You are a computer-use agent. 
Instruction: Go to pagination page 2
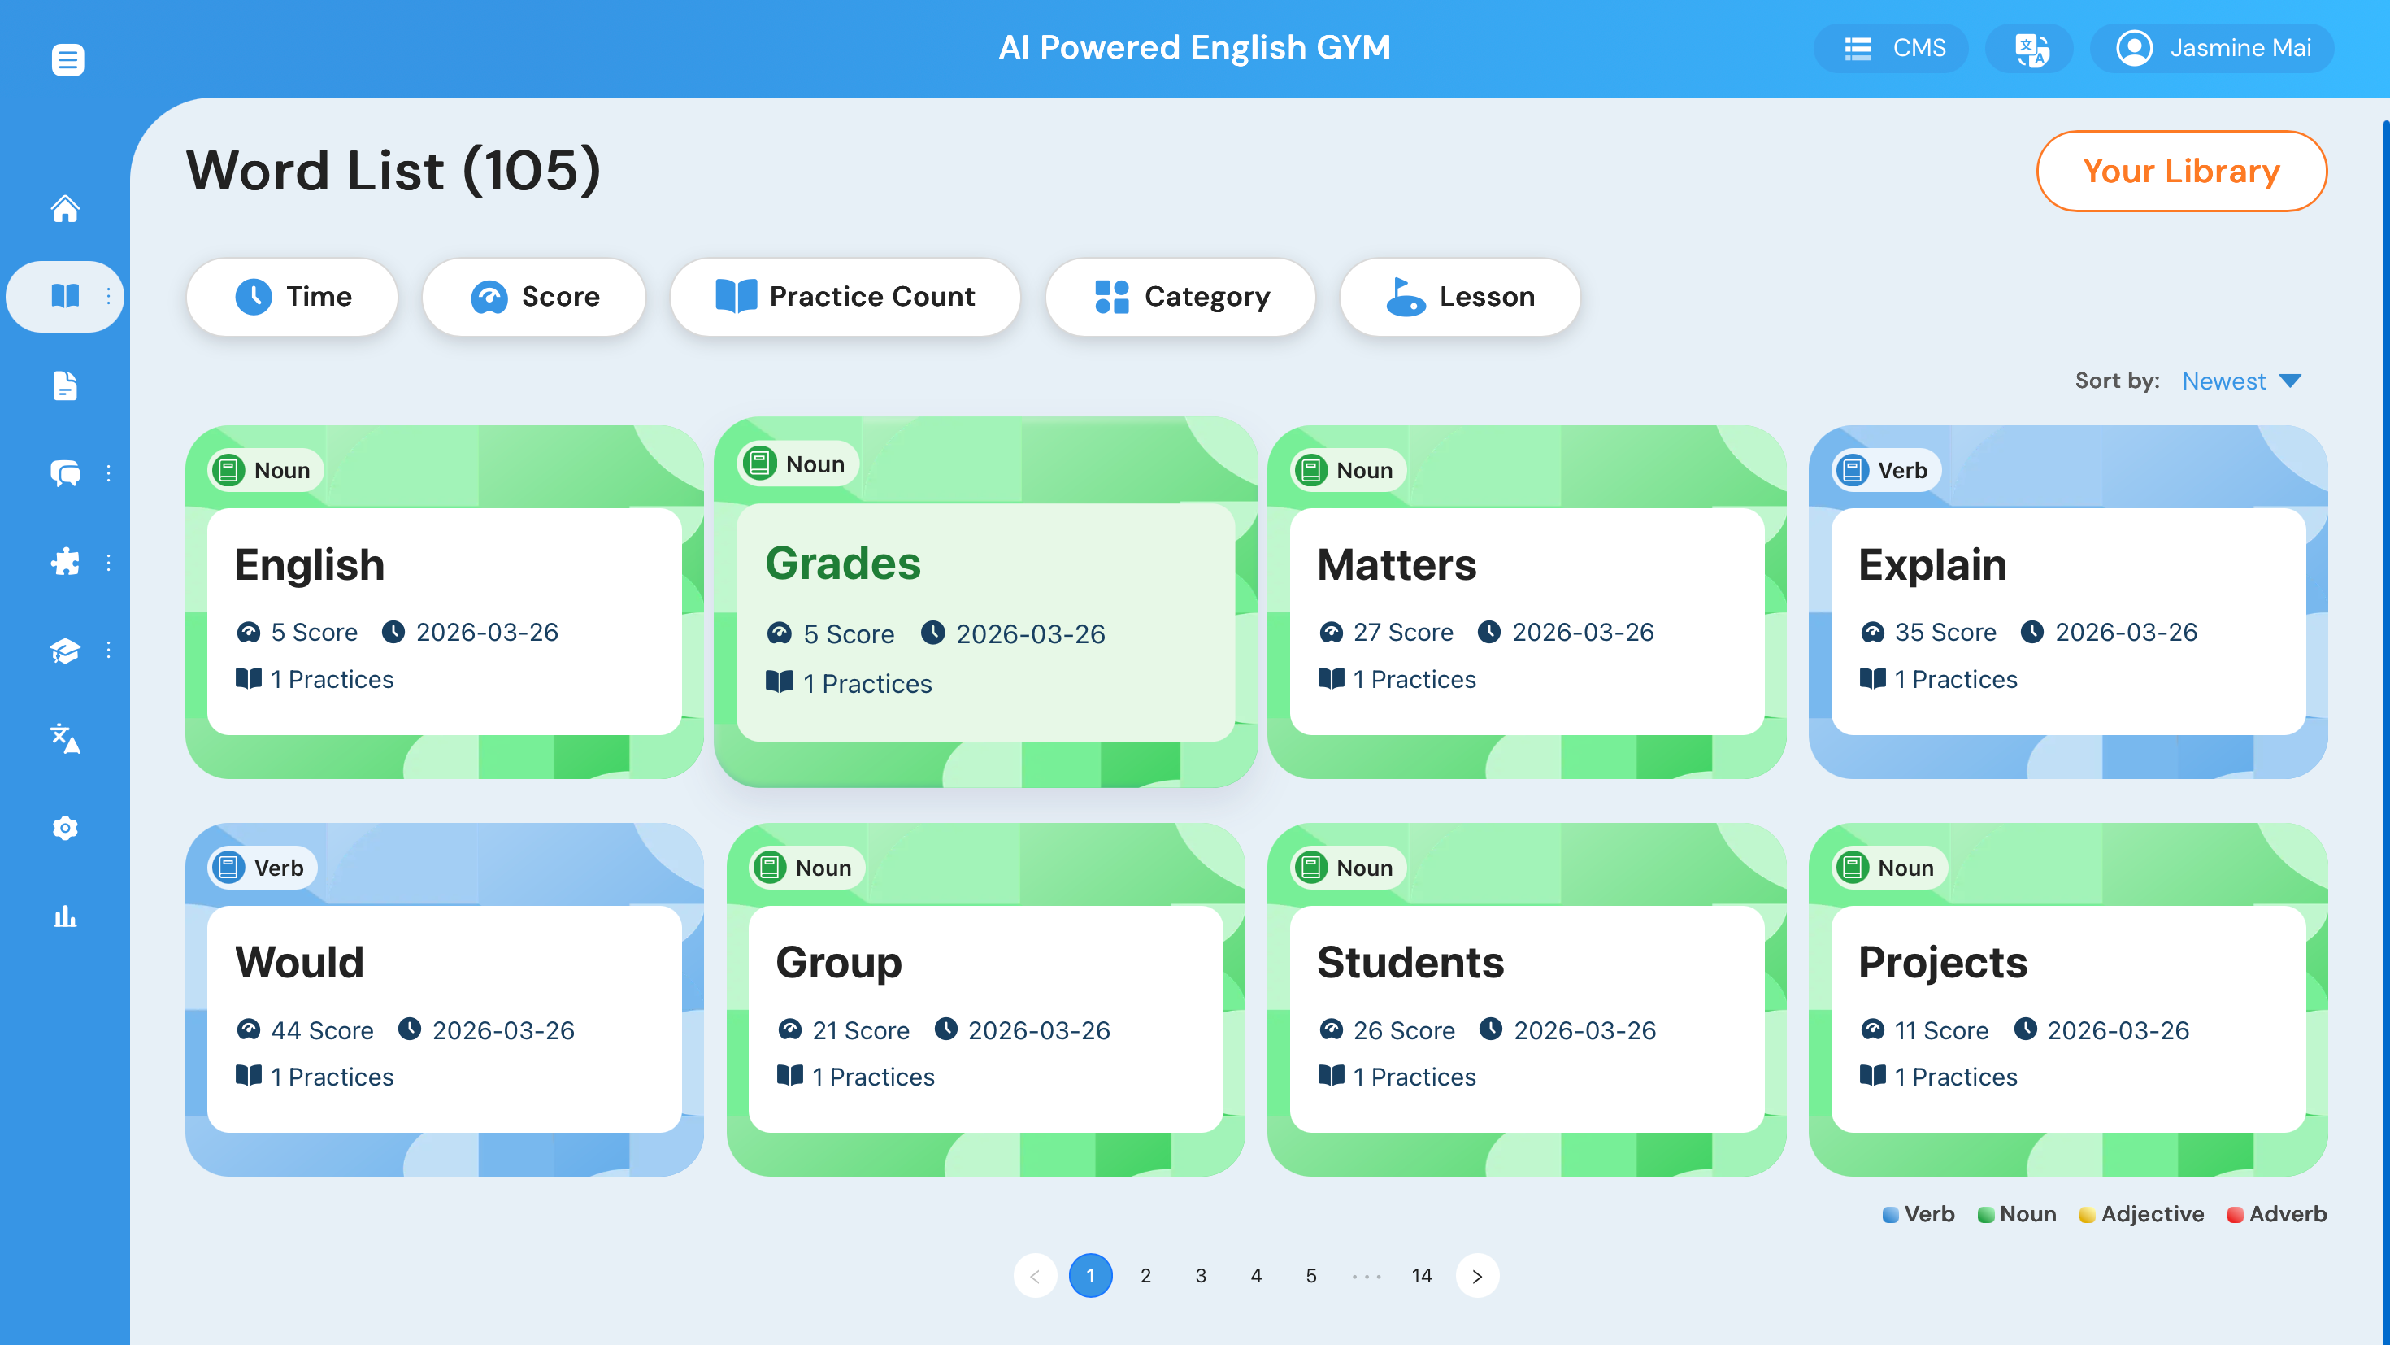(x=1146, y=1275)
